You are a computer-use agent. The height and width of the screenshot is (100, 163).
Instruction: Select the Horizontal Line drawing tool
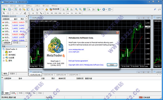click(17, 13)
